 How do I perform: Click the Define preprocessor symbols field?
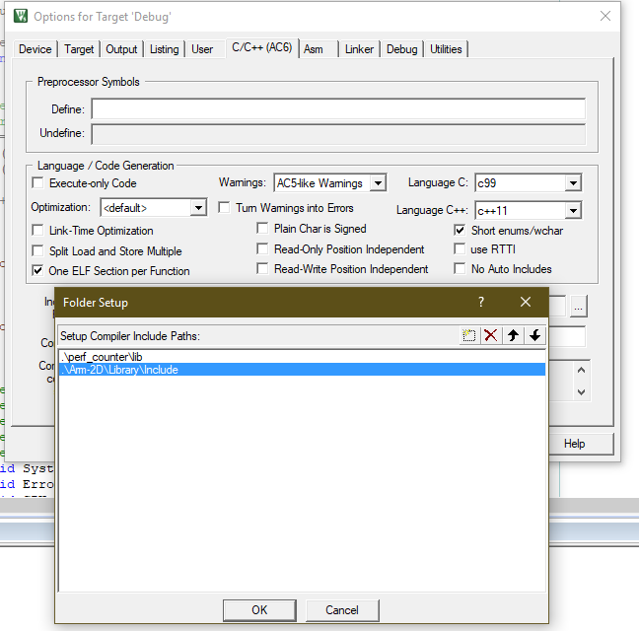(337, 109)
